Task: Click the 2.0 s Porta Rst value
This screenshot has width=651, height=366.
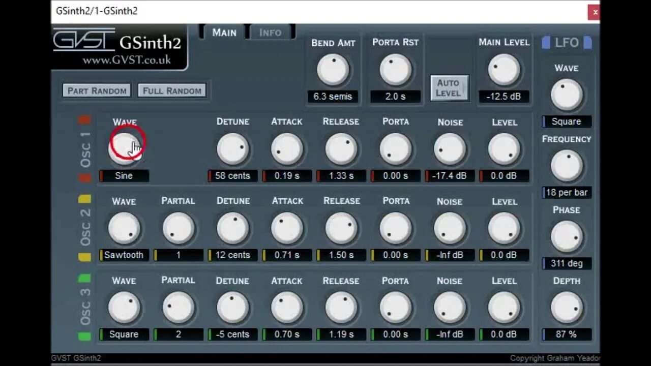Action: point(395,97)
